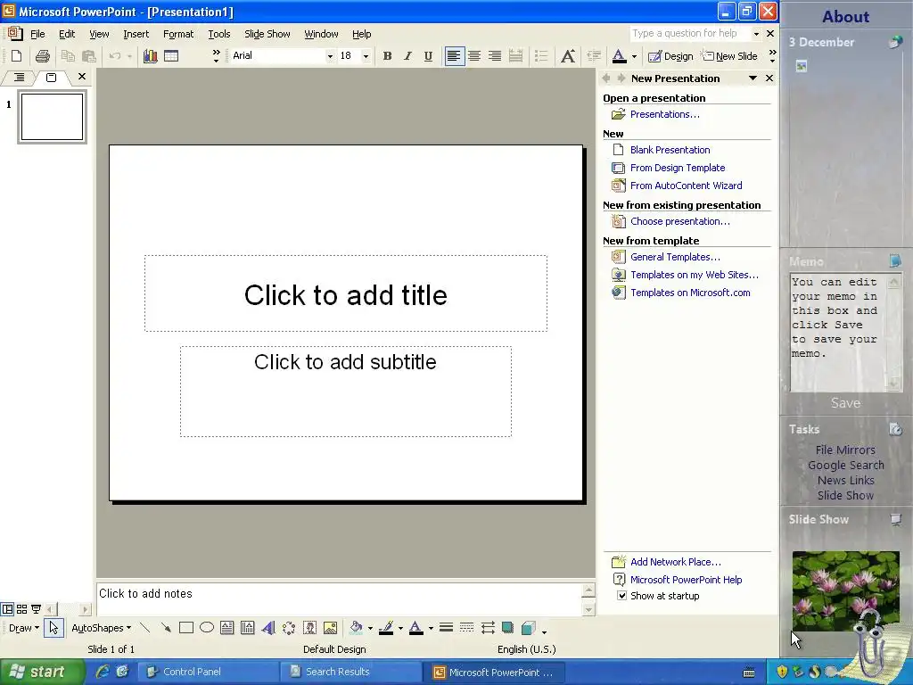
Task: Open the File menu
Action: click(x=37, y=34)
